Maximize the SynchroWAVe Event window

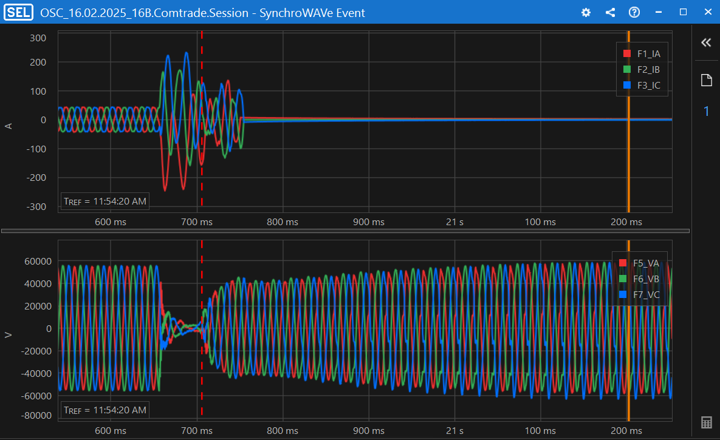click(683, 12)
